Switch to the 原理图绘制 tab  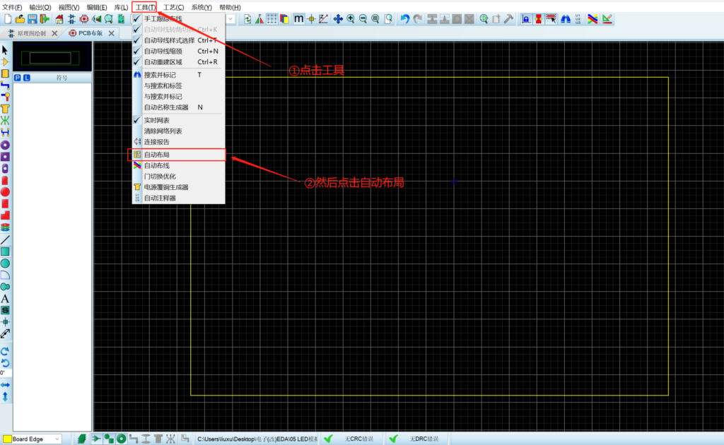tap(28, 33)
